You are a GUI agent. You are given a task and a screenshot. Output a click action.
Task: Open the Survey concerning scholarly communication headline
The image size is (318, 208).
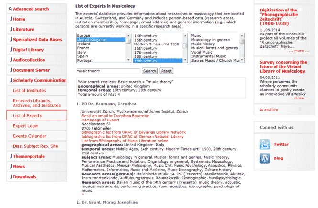click(283, 68)
